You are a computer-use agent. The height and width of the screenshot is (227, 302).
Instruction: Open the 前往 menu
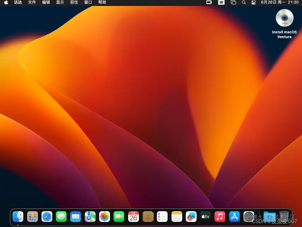74,2
